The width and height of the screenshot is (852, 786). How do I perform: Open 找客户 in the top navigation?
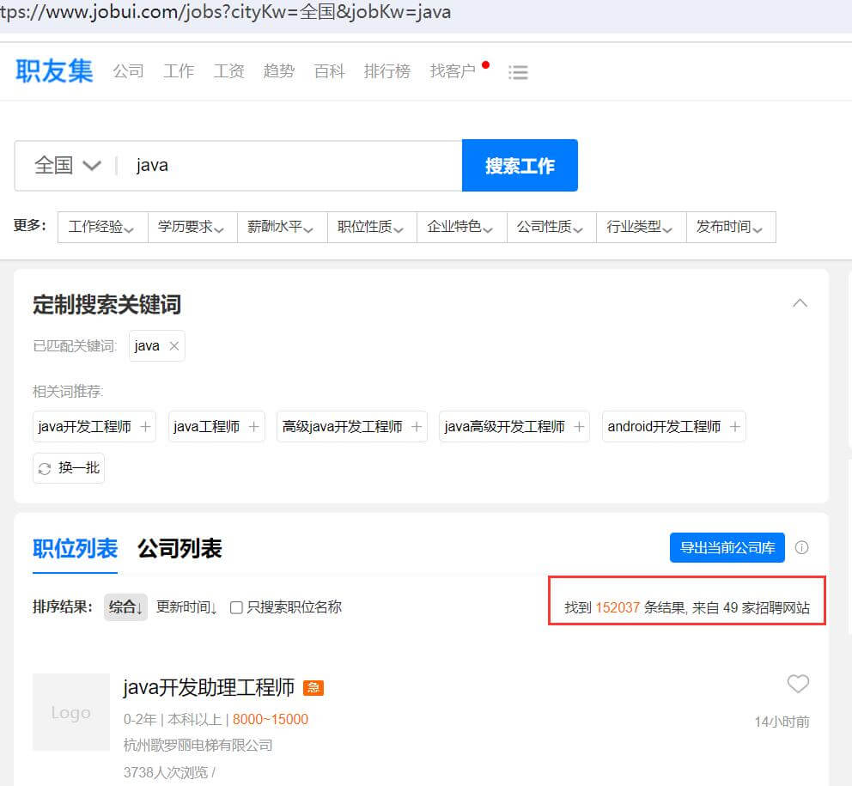pos(453,71)
